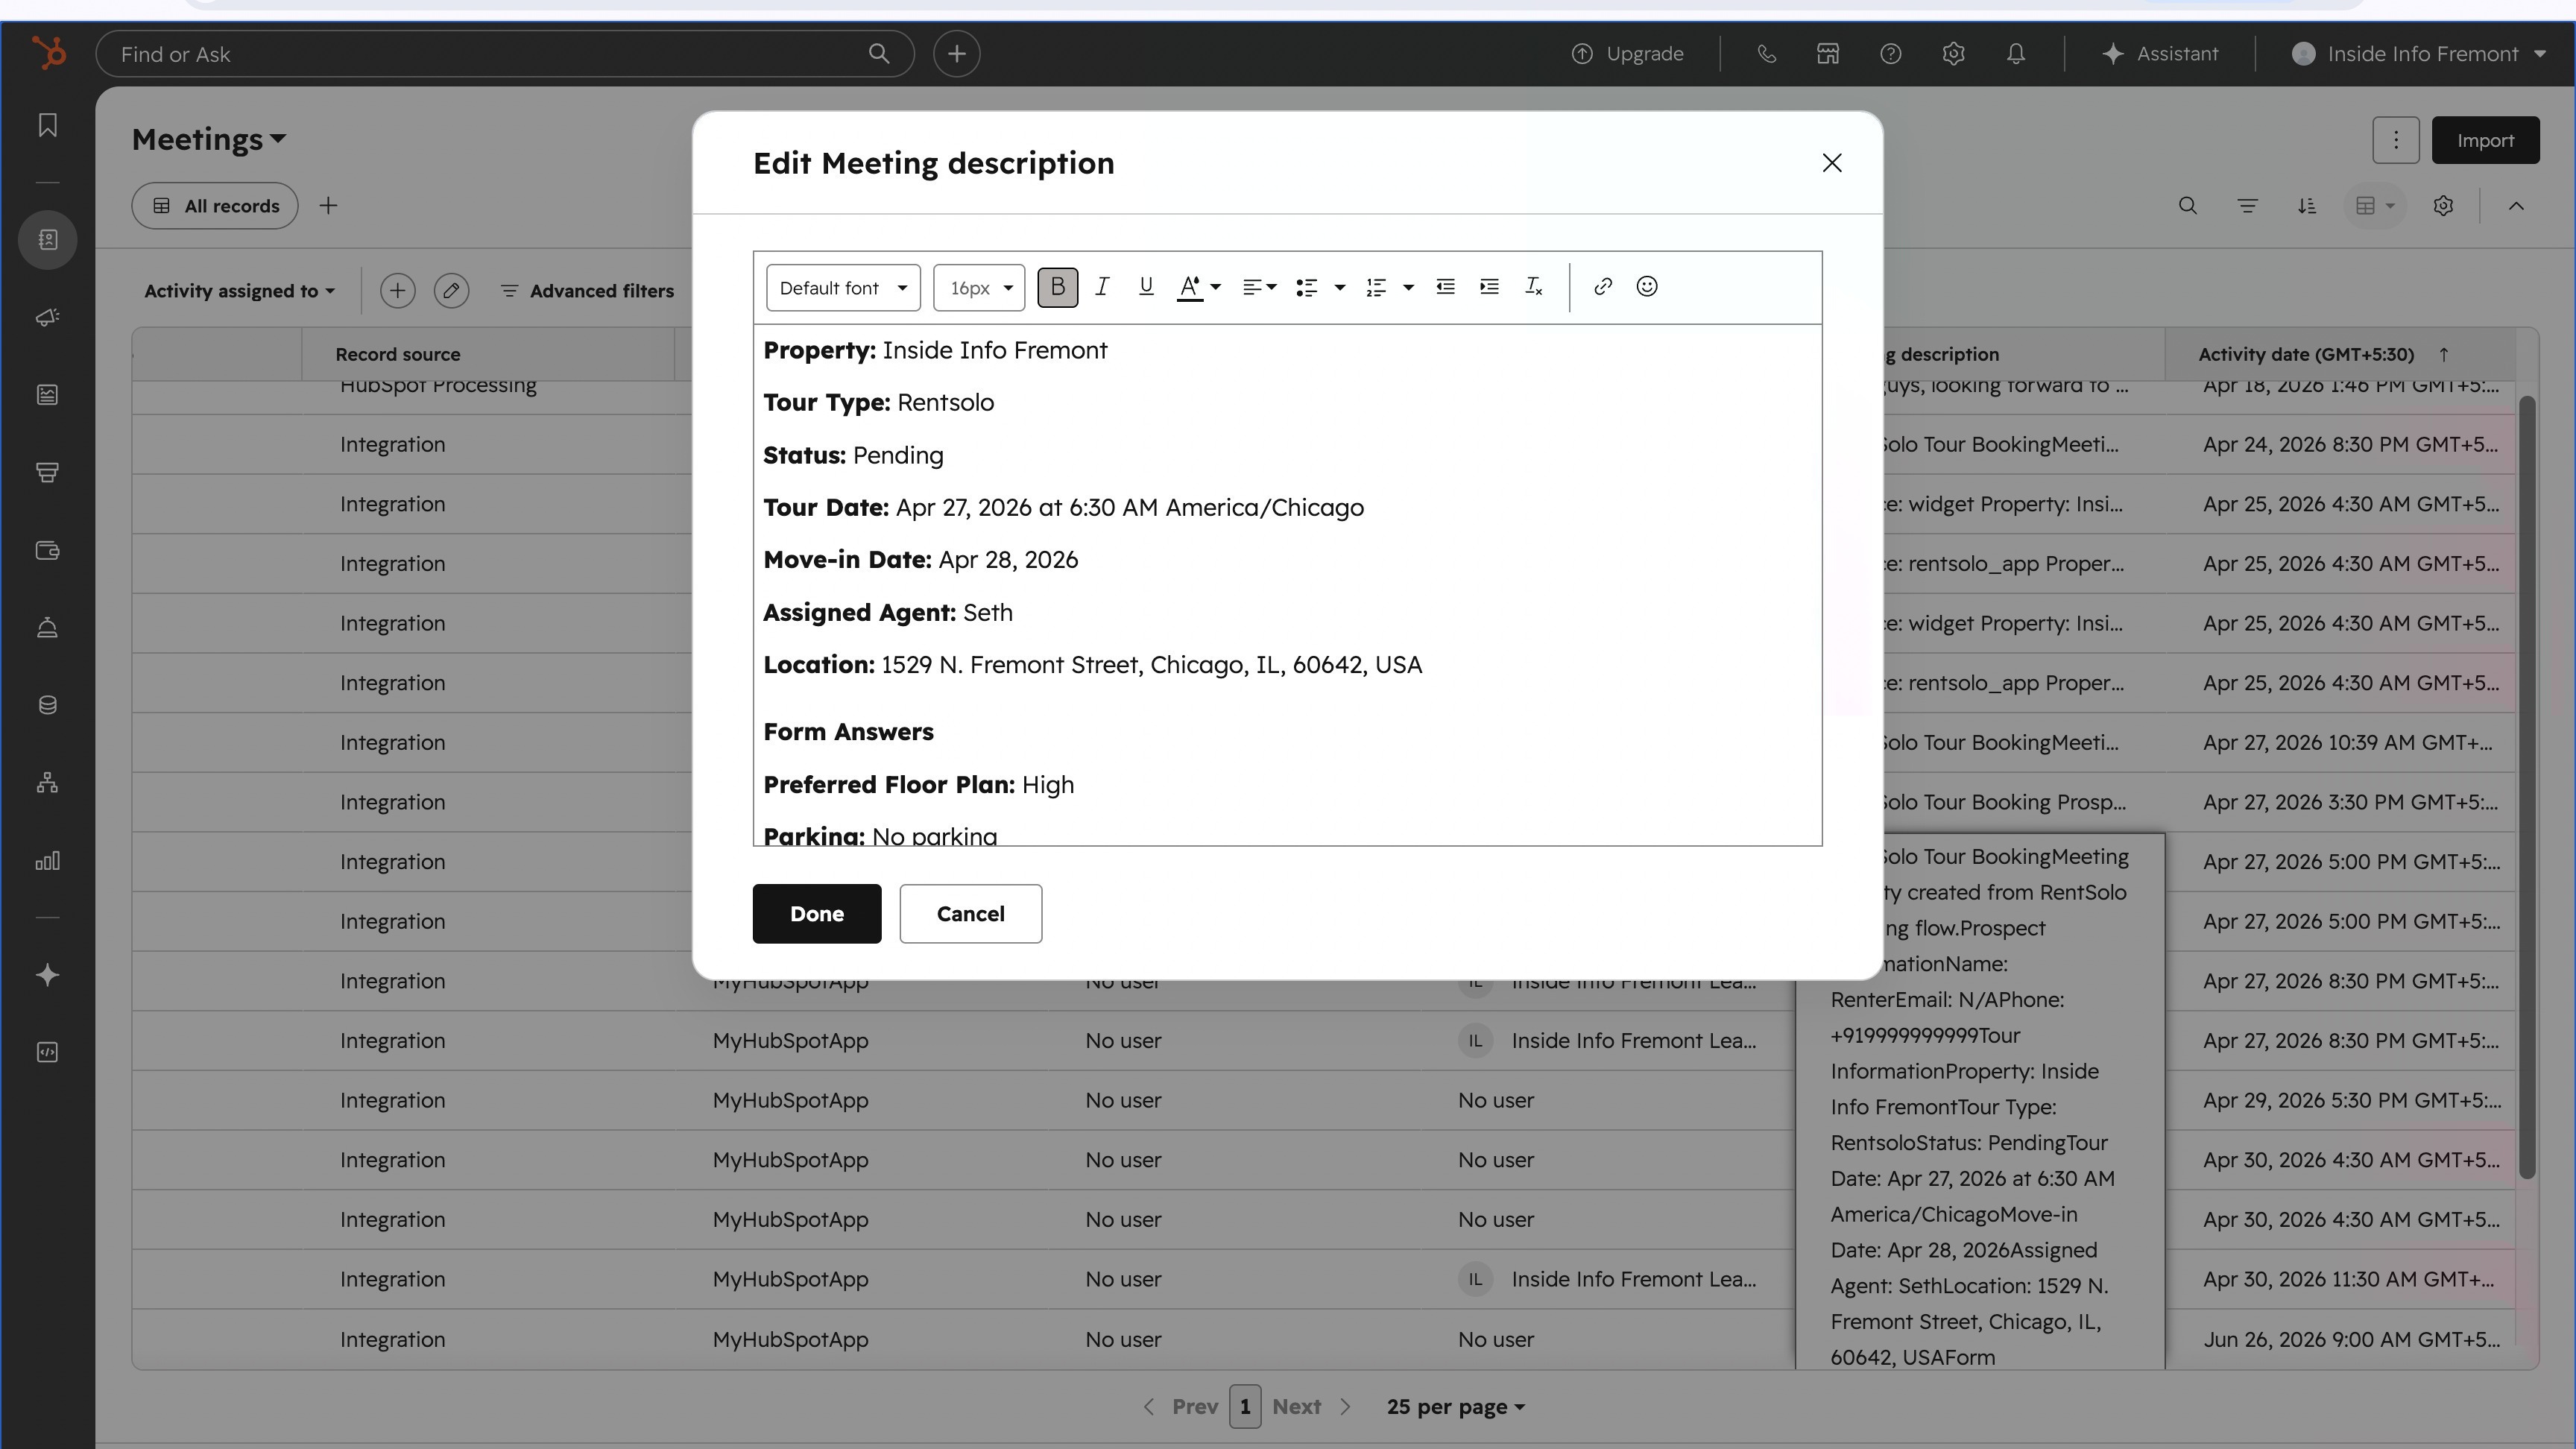This screenshot has width=2576, height=1449.
Task: Open the development code sidebar icon
Action: tap(47, 1052)
